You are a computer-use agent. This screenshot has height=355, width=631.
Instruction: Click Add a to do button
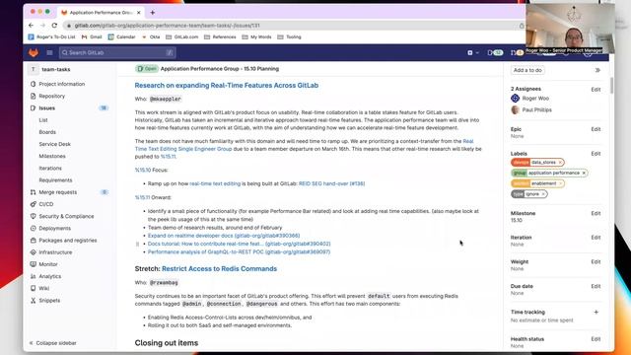click(x=527, y=70)
